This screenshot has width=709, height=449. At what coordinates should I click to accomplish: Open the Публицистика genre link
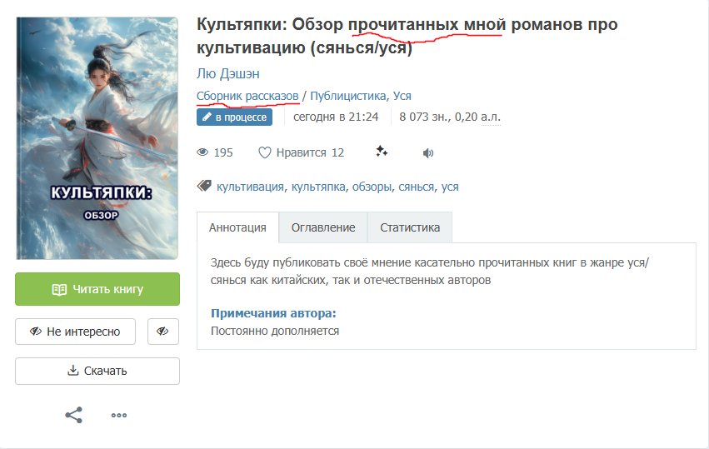(347, 96)
